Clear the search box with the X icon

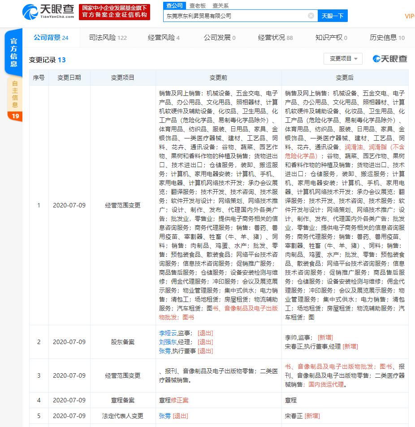click(x=311, y=16)
